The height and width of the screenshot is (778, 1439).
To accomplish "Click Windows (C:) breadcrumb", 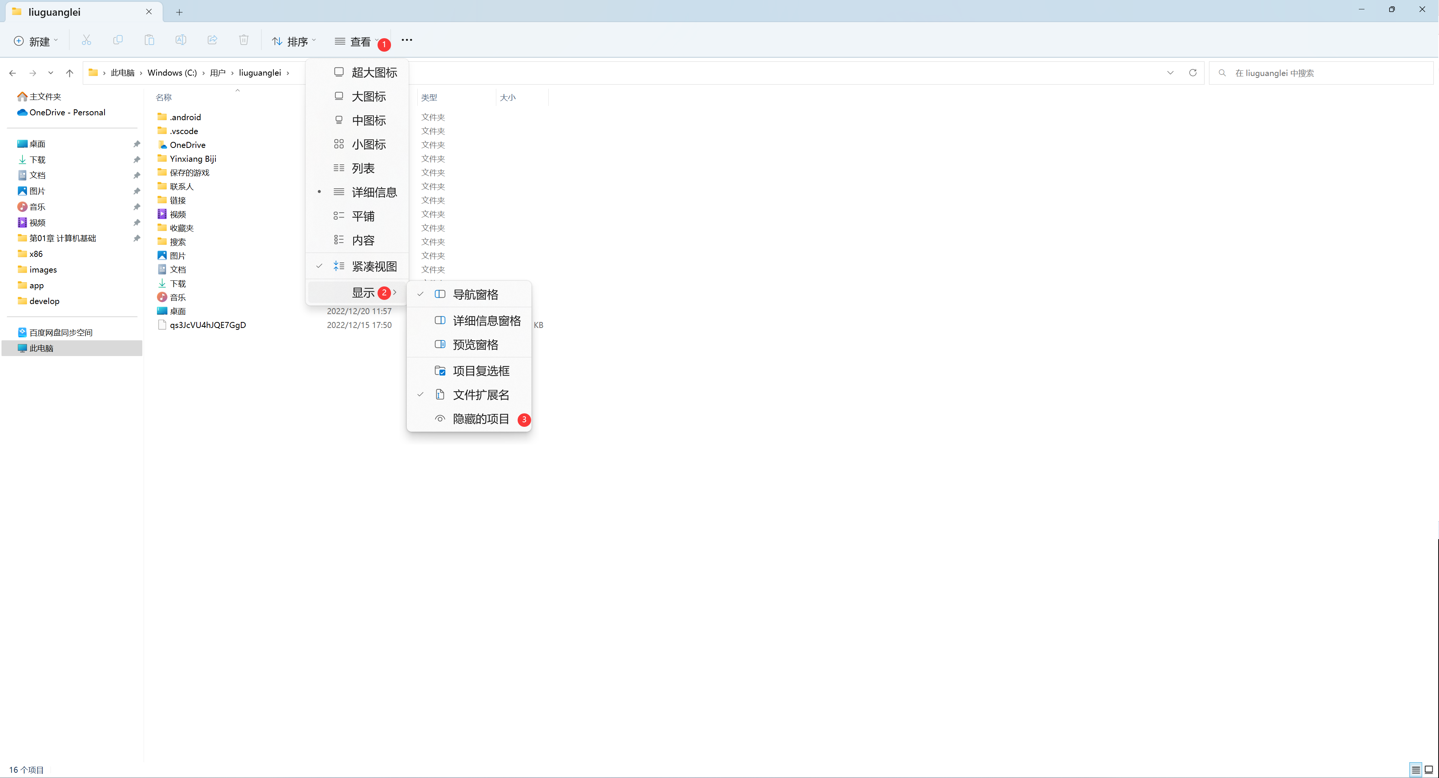I will pyautogui.click(x=172, y=73).
